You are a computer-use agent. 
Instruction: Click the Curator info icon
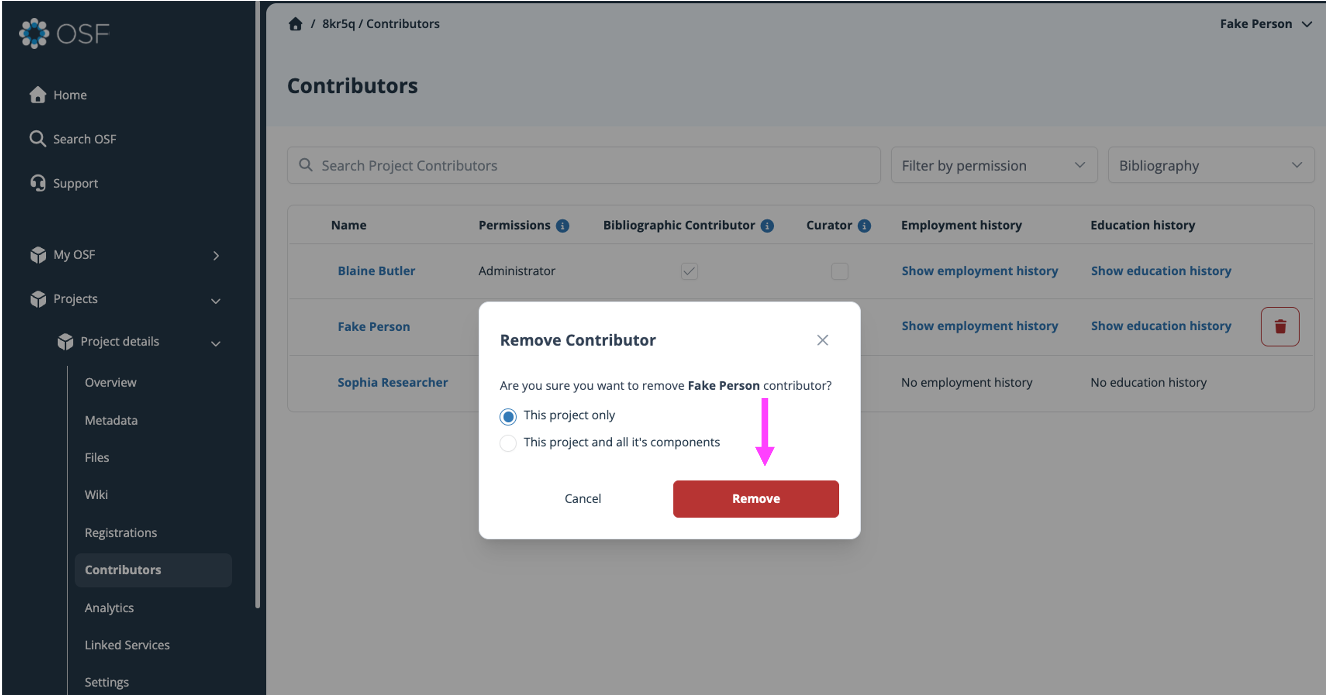(x=864, y=226)
